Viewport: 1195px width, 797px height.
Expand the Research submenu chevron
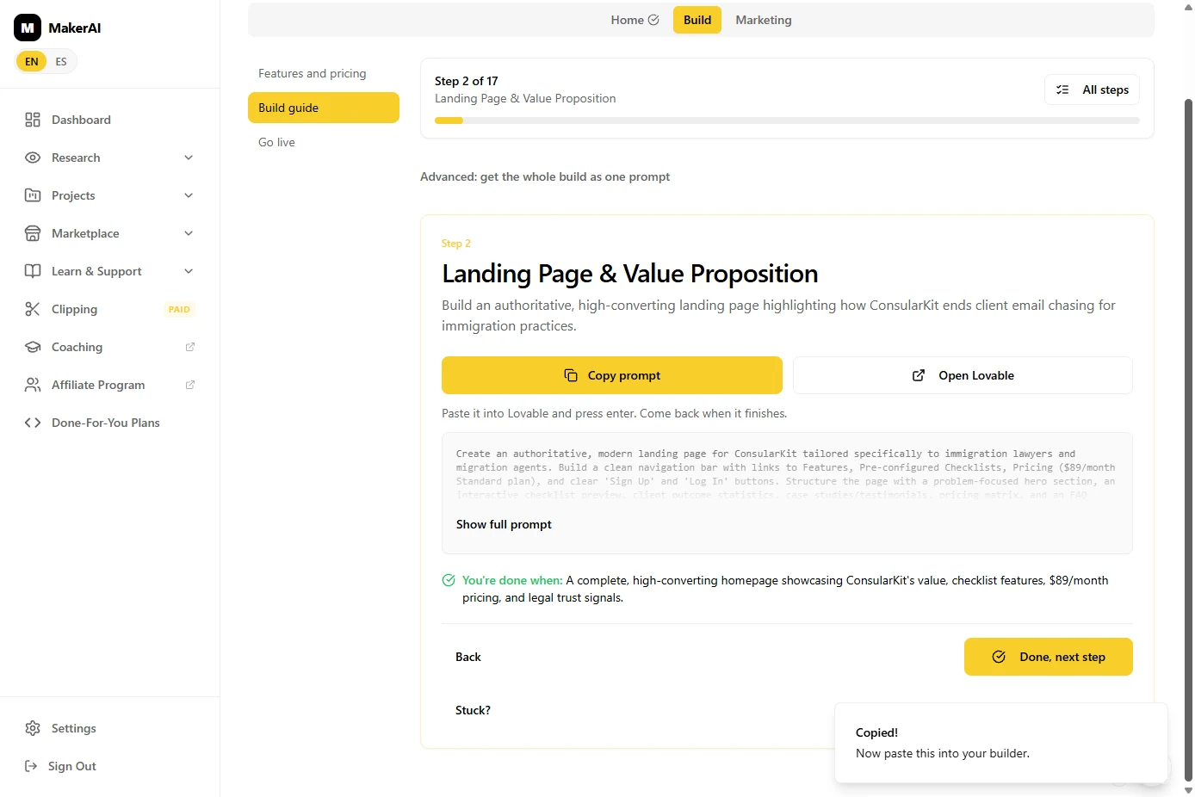(189, 158)
